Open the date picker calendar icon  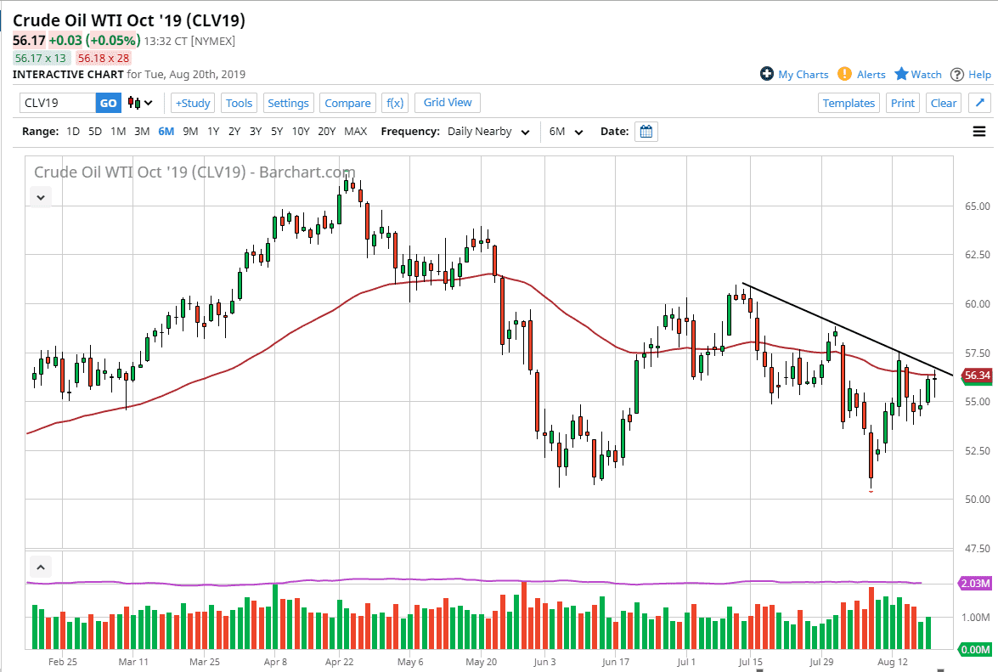(646, 132)
